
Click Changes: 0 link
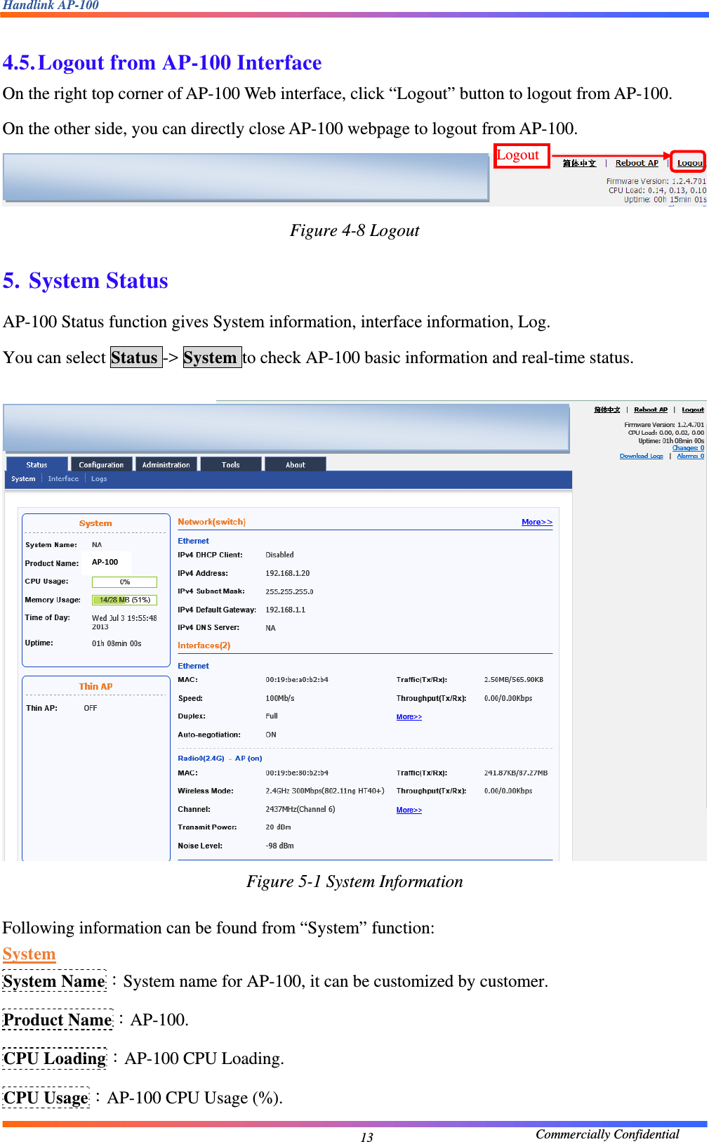click(x=688, y=448)
